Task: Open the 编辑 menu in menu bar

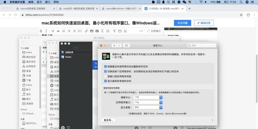Action: [x=31, y=2]
